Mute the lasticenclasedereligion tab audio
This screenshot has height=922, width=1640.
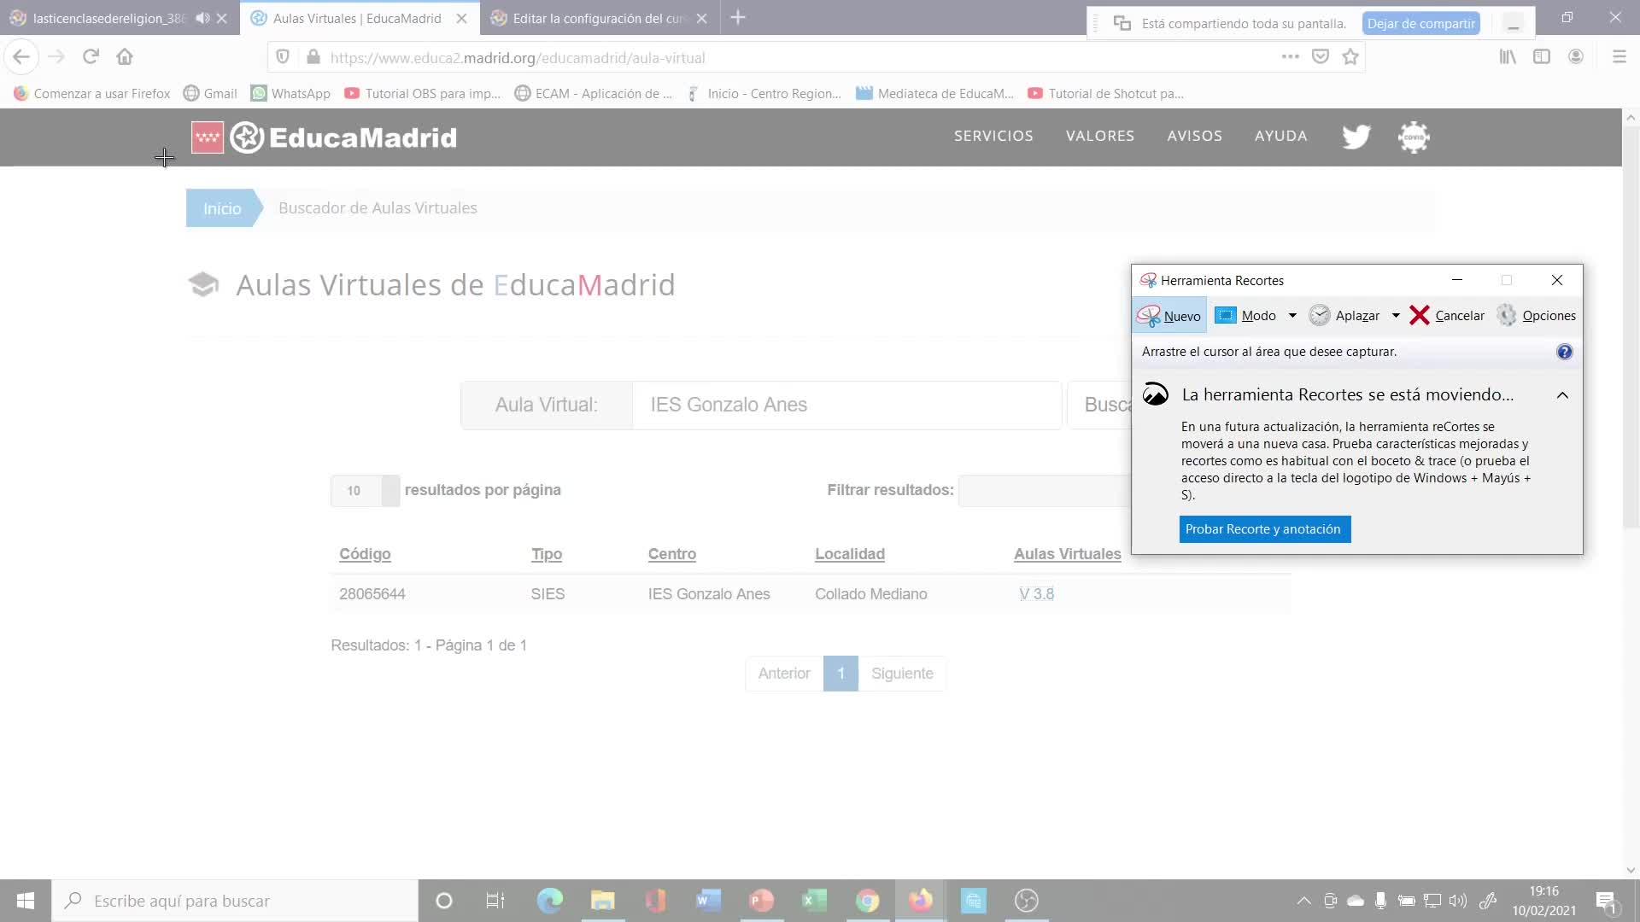click(x=202, y=18)
